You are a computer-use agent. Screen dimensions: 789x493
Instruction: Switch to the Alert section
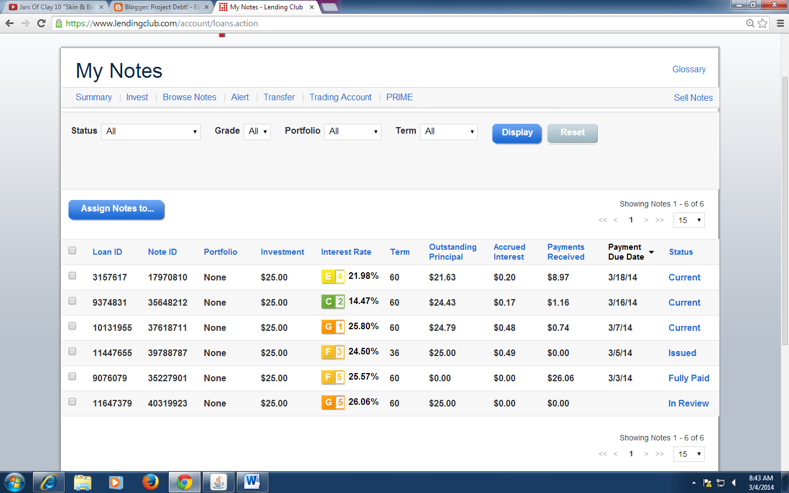[240, 97]
